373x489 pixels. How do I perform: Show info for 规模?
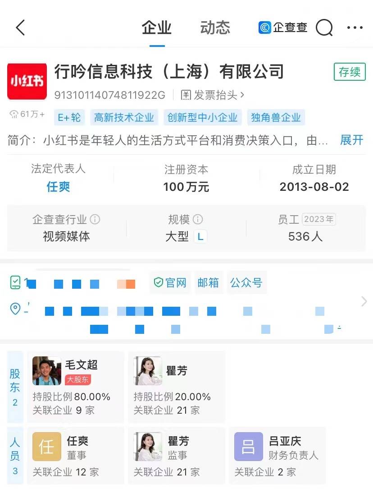(198, 219)
